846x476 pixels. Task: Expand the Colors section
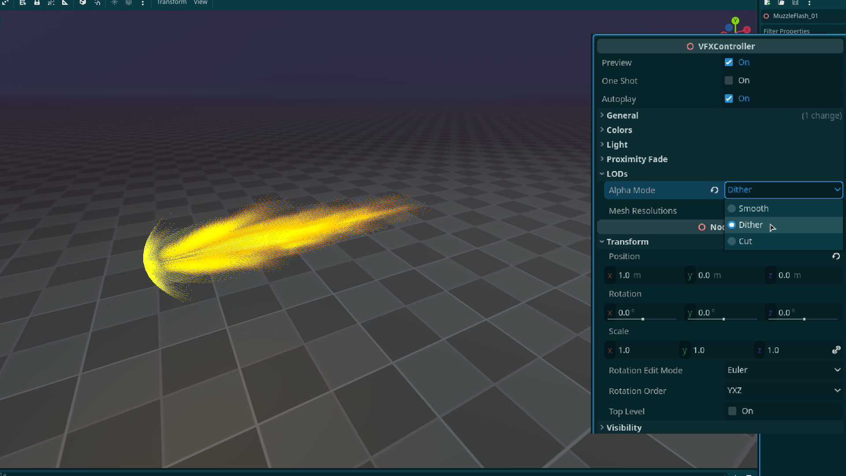point(619,130)
